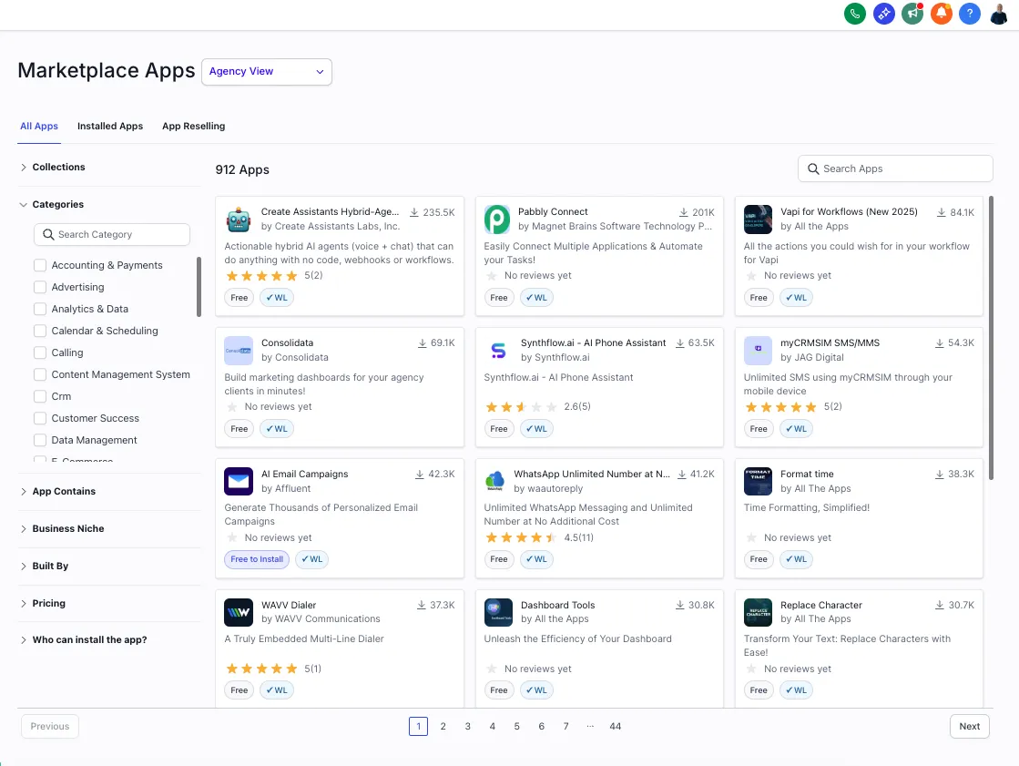Viewport: 1019px width, 766px height.
Task: Open the orange notifications bell
Action: pos(941,13)
